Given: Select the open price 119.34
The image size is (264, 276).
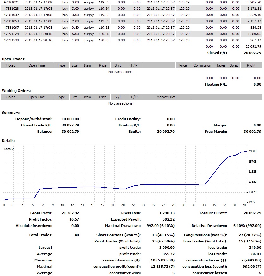Looking at the screenshot, I should 104,9.
